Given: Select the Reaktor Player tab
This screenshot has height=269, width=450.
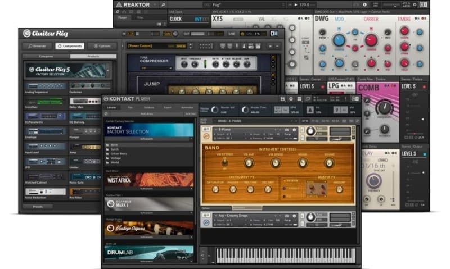Looking at the screenshot, I should (123, 17).
